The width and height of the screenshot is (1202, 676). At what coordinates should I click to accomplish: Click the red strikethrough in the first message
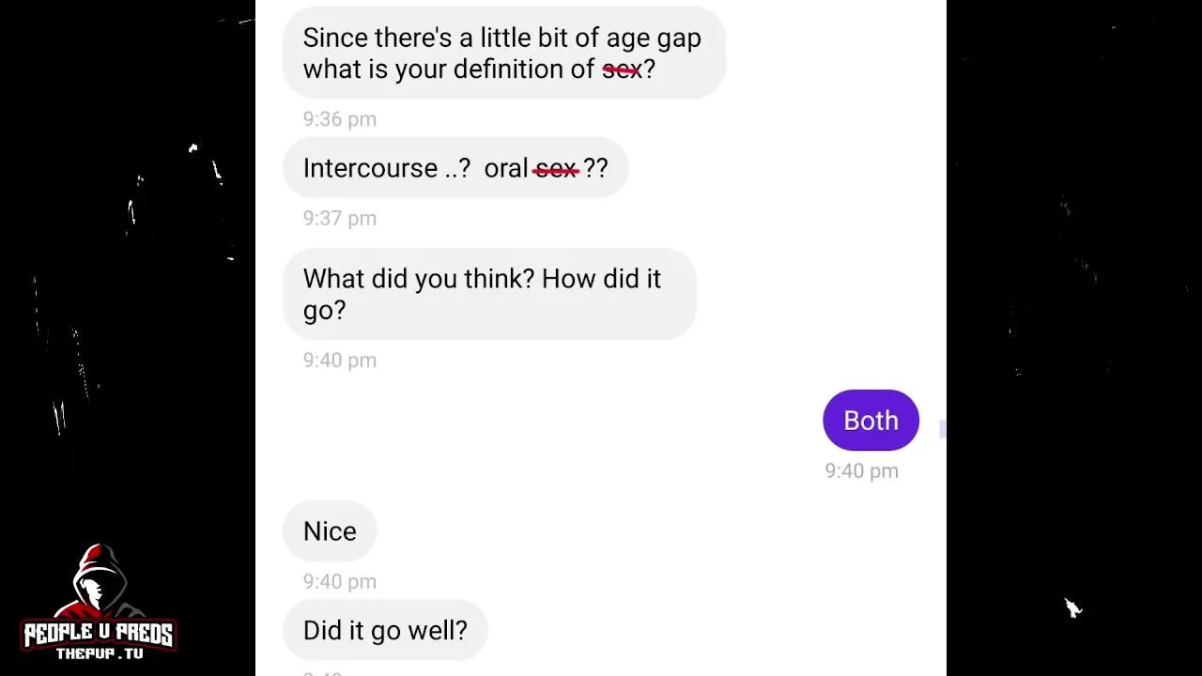click(x=621, y=69)
